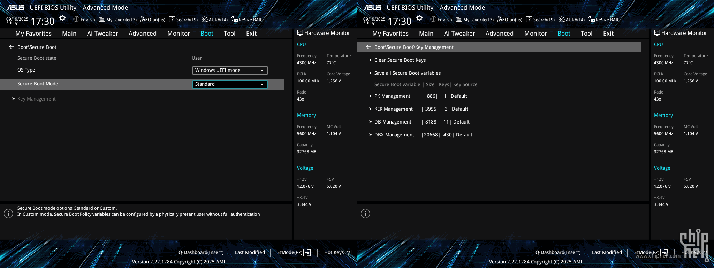Go back using the Key Management path arrow

[369, 47]
